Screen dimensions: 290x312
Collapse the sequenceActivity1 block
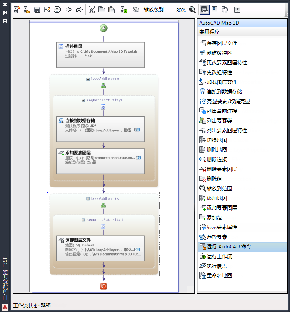tap(83, 101)
